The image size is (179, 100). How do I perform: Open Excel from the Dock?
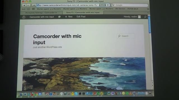(x=98, y=94)
